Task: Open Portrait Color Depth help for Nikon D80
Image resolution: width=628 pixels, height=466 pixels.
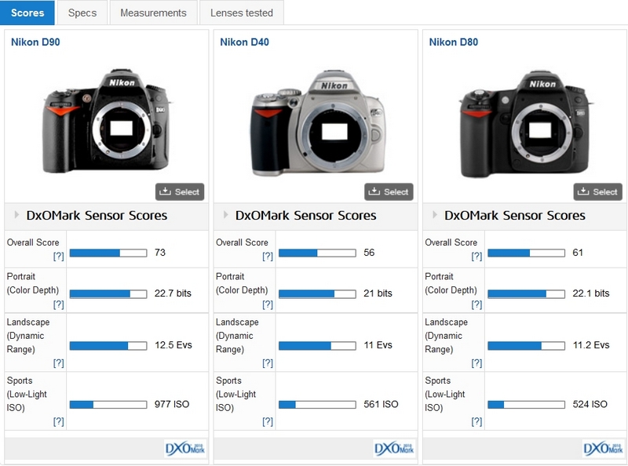Action: tap(476, 304)
